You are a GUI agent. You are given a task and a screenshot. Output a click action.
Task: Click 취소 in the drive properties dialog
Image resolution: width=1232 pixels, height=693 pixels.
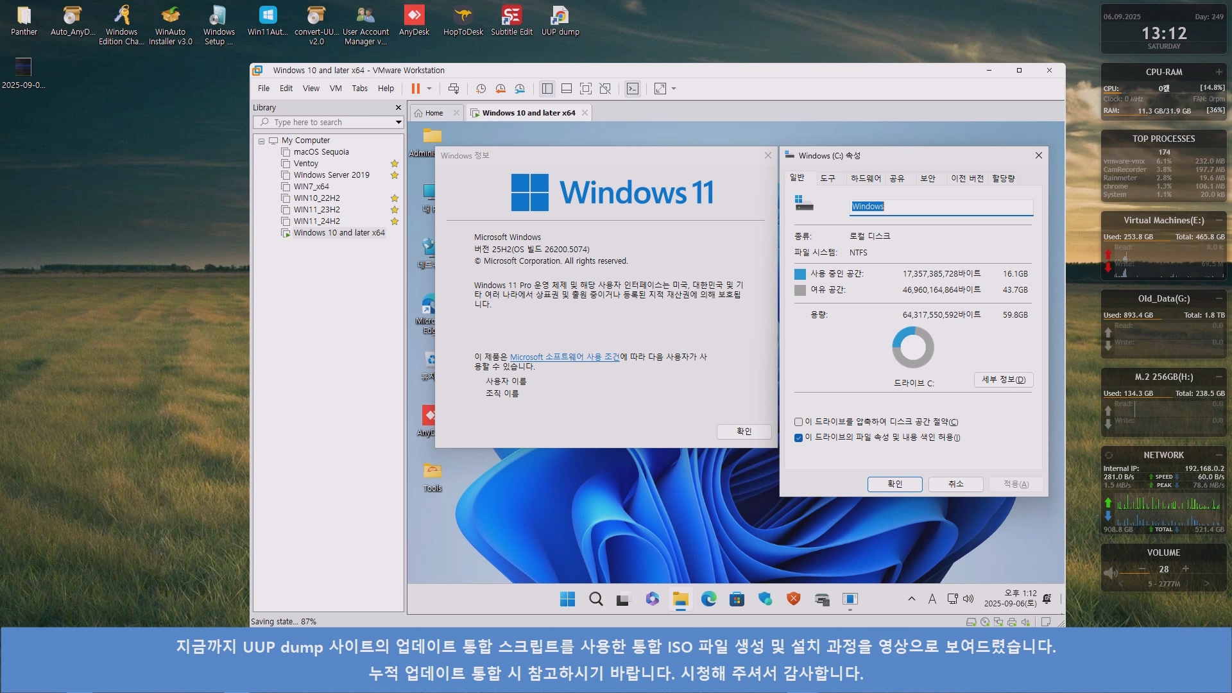click(956, 484)
